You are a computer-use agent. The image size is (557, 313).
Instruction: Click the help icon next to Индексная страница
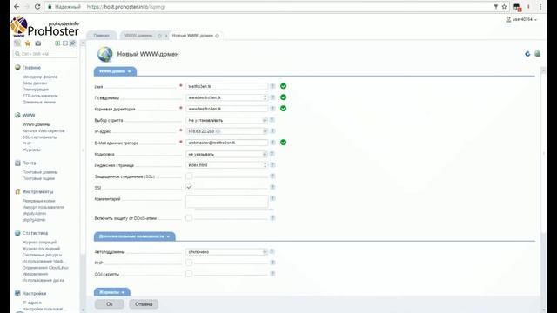(272, 165)
